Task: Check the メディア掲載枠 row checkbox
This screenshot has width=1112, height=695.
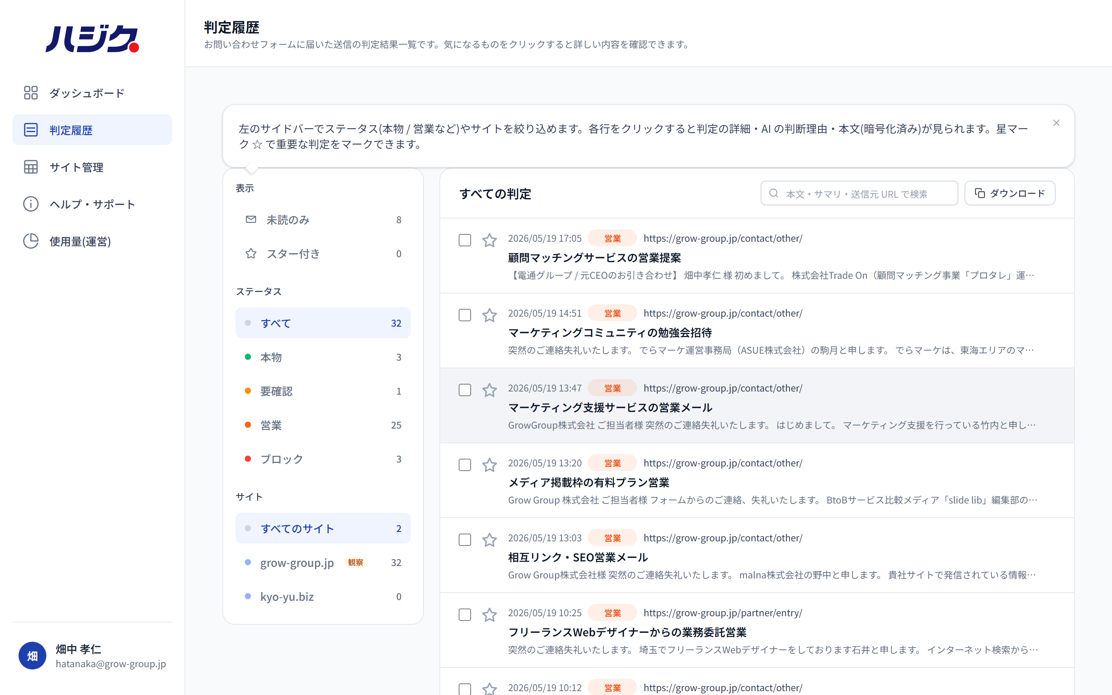Action: click(464, 465)
